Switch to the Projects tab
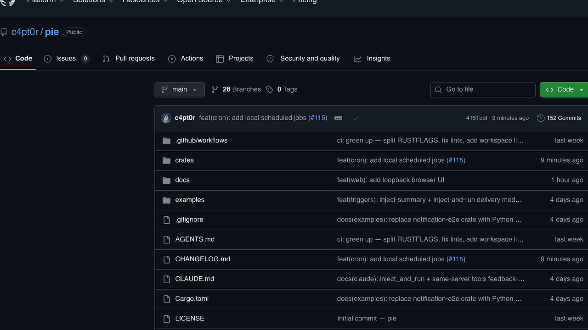 (x=235, y=59)
